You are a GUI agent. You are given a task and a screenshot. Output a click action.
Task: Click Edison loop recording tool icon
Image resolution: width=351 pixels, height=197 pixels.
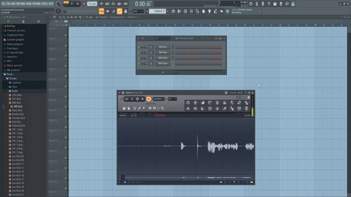pyautogui.click(x=188, y=102)
